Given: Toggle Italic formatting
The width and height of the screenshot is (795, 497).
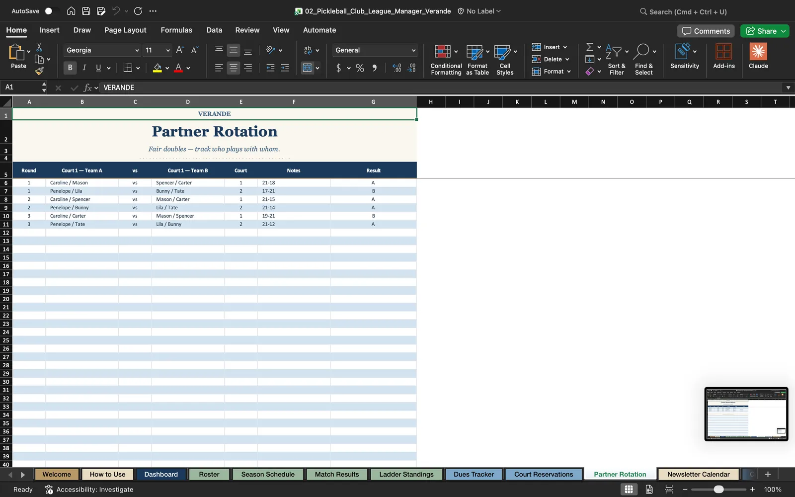Looking at the screenshot, I should [84, 68].
